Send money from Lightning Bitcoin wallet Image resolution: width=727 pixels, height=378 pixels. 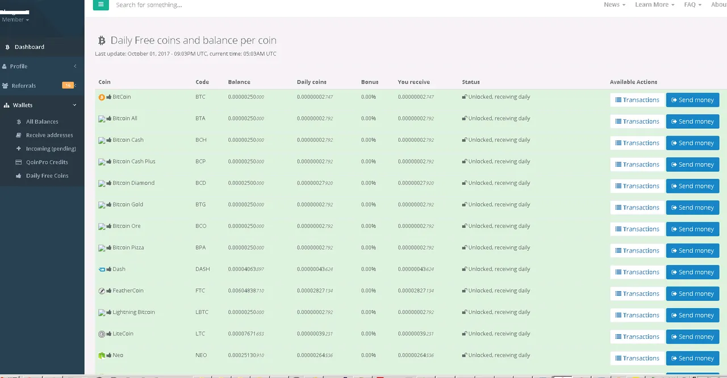coord(692,316)
